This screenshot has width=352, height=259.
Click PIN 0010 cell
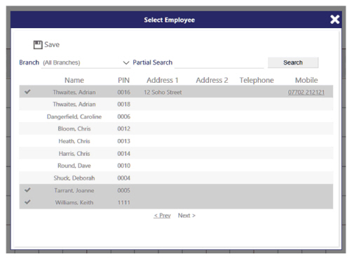(x=124, y=166)
